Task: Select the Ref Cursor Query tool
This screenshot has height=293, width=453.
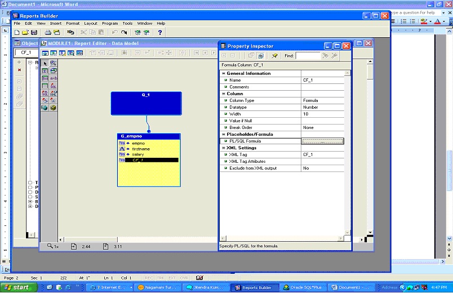Action: coord(45,93)
